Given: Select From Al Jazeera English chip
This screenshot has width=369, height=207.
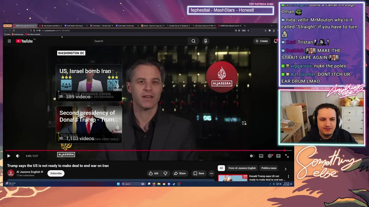Looking at the screenshot, I should coord(242,168).
